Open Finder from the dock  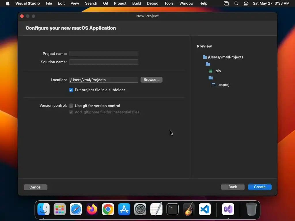point(44,209)
